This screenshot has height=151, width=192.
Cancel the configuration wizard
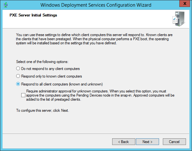174,142
